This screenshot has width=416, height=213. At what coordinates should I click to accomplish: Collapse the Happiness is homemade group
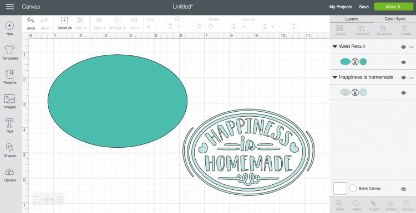point(335,77)
